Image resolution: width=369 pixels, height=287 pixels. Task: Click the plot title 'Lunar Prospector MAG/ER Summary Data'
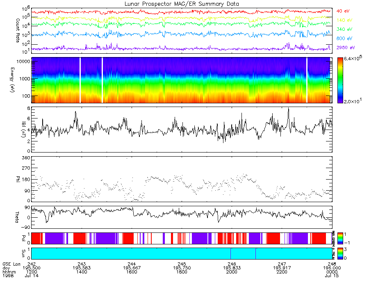pos(182,4)
